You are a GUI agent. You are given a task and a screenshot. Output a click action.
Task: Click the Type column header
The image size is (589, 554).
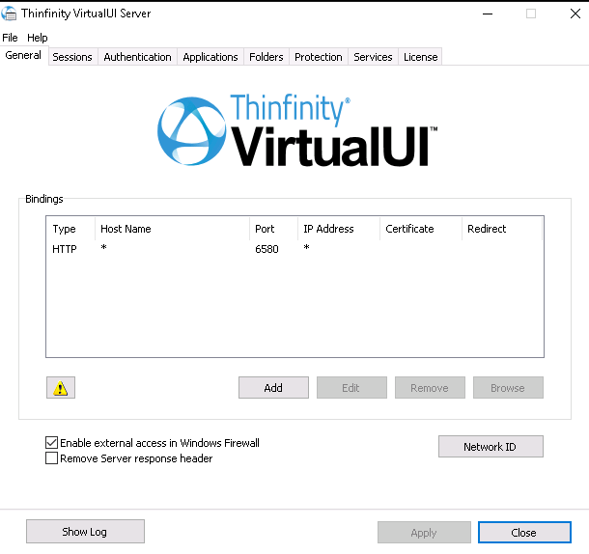(x=71, y=229)
